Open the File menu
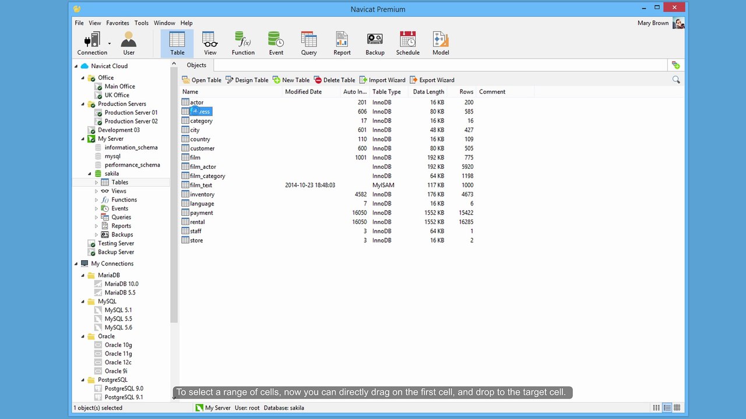Image resolution: width=746 pixels, height=419 pixels. [x=79, y=23]
